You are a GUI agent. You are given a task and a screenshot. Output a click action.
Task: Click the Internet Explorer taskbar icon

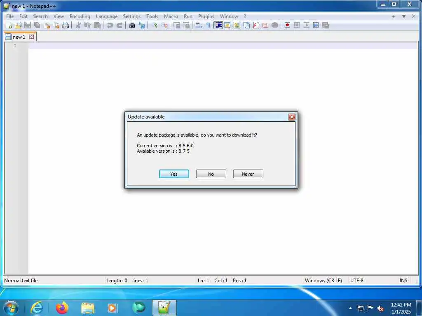37,308
